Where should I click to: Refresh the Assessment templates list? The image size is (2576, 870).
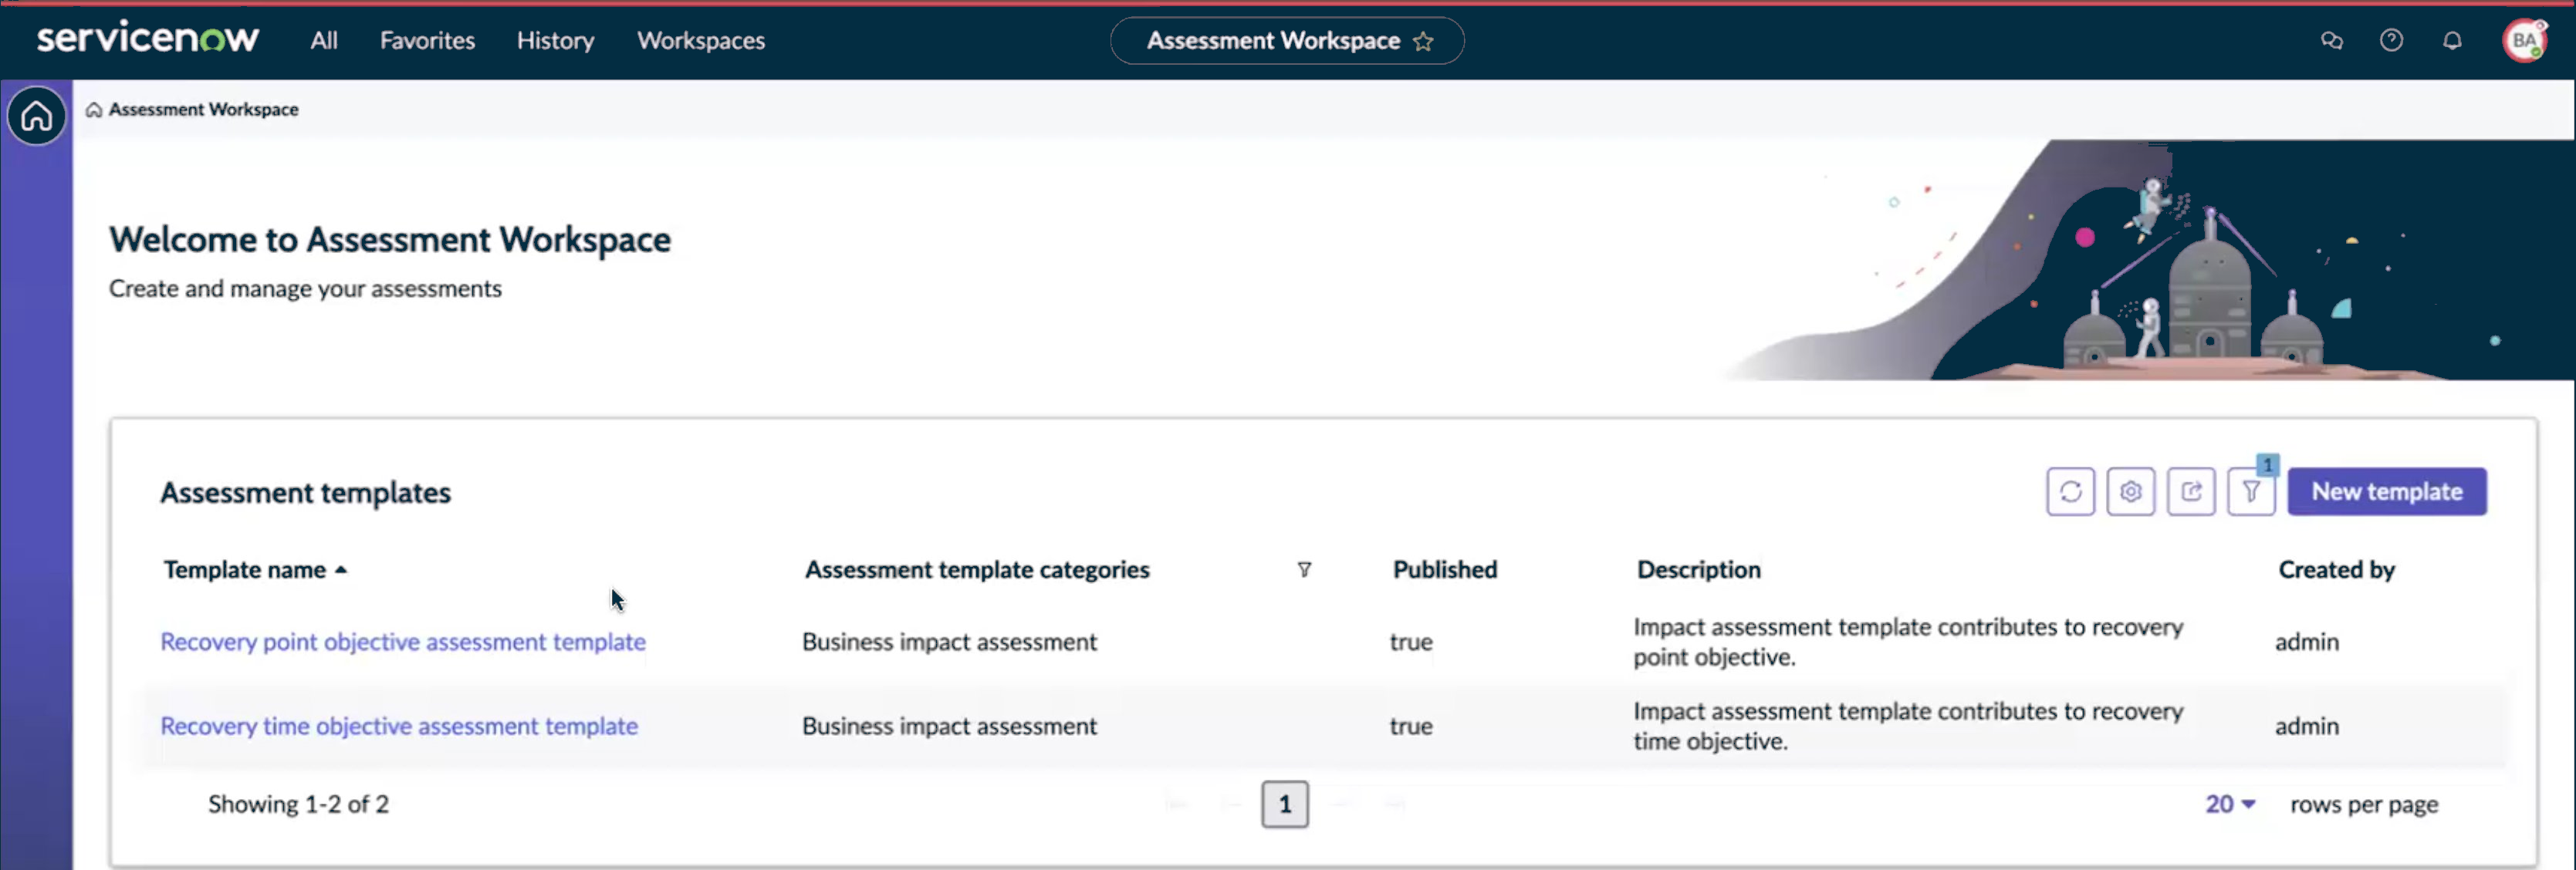coord(2070,492)
